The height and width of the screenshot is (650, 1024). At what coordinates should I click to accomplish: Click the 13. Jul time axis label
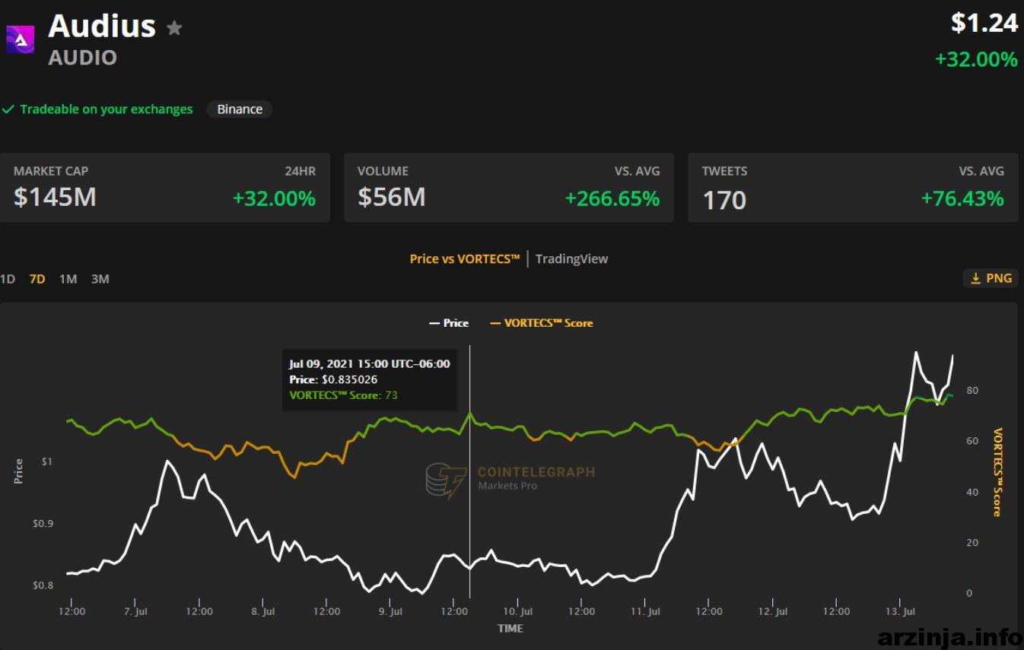(901, 611)
